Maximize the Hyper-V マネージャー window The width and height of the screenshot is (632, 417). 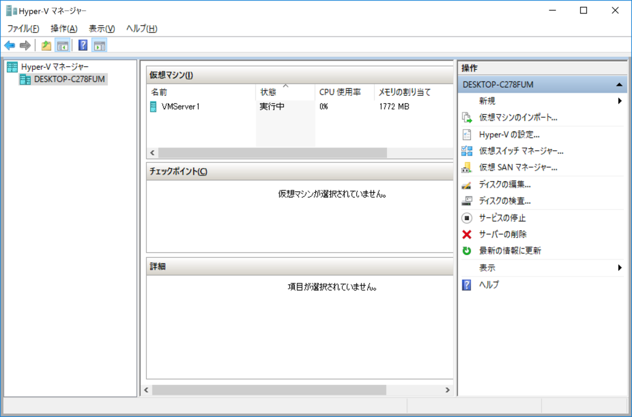click(583, 11)
